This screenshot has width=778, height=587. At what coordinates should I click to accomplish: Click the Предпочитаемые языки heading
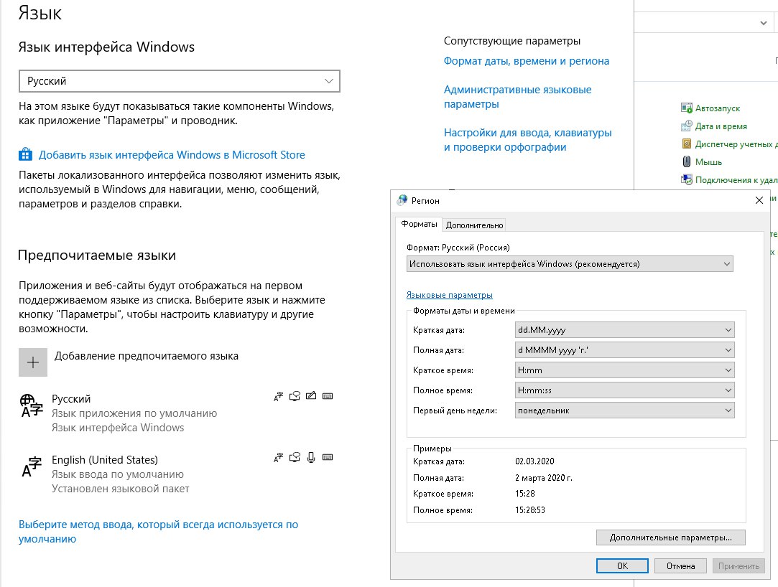[97, 255]
